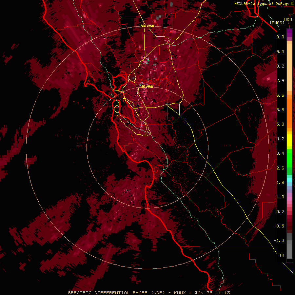Click the 1.0 scale value
The width and height of the screenshot is (295, 295).
point(280,197)
